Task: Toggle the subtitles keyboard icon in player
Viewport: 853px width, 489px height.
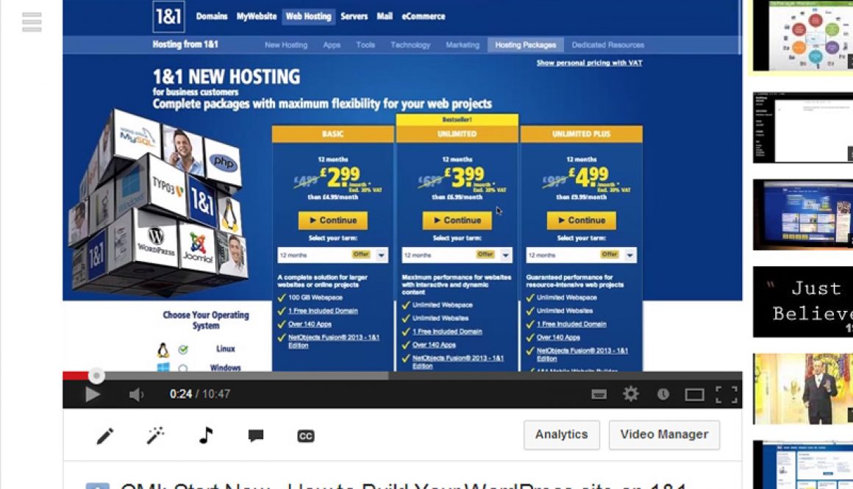Action: 599,394
